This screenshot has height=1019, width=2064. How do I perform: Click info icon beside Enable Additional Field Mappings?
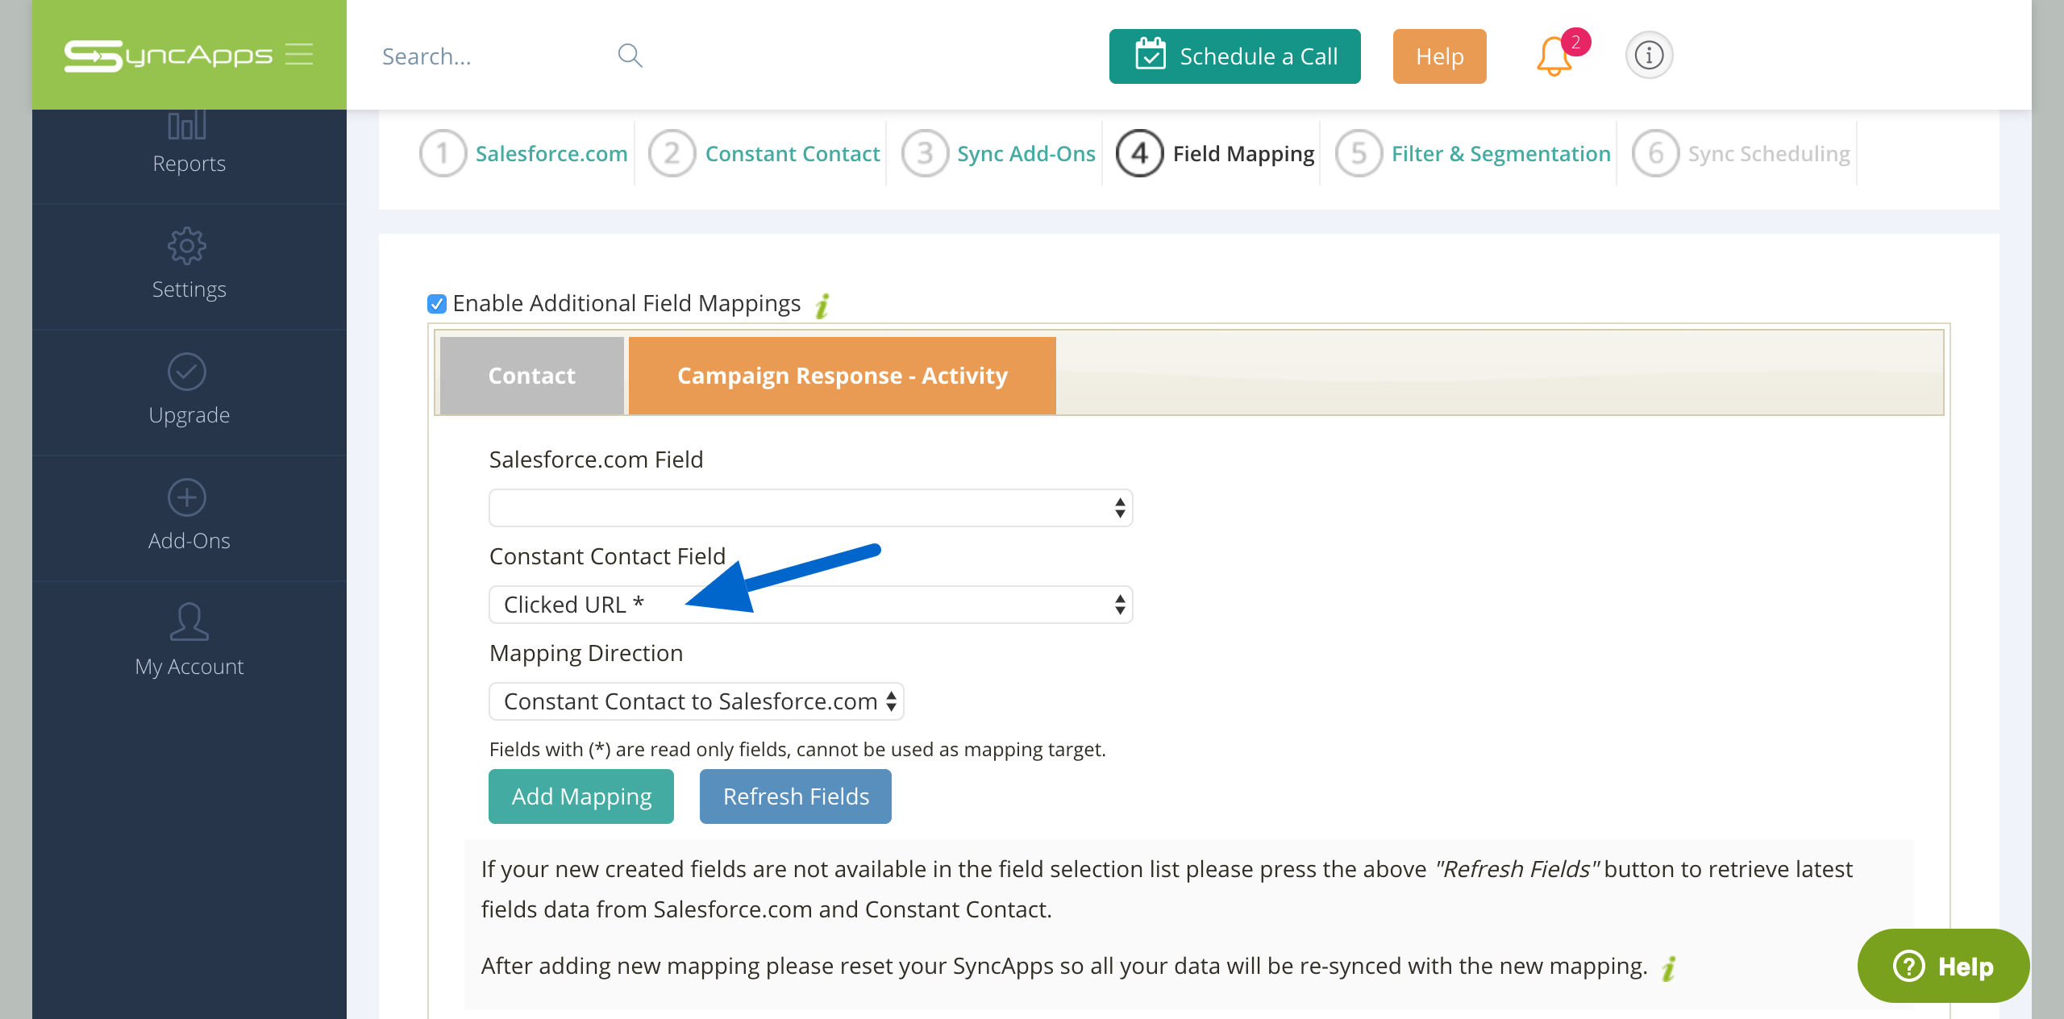click(822, 305)
